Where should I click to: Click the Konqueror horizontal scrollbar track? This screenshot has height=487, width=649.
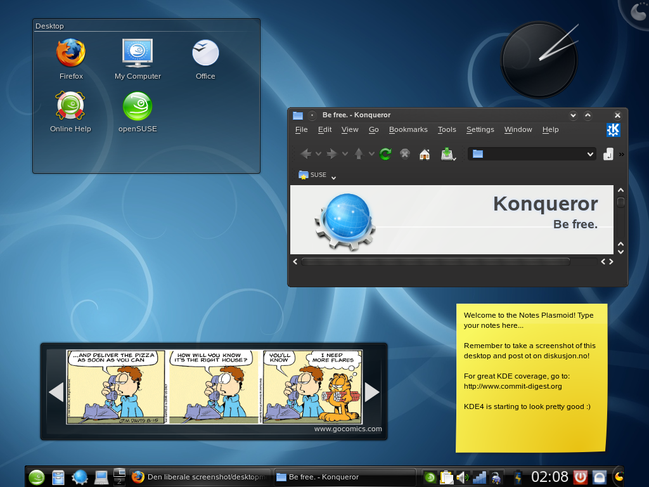click(449, 261)
